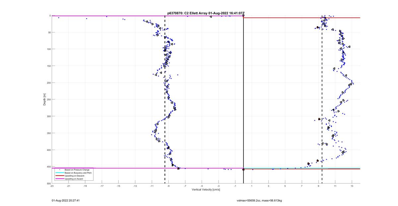
Task: Click y-axis depth tick '350'
Action: coord(48,133)
